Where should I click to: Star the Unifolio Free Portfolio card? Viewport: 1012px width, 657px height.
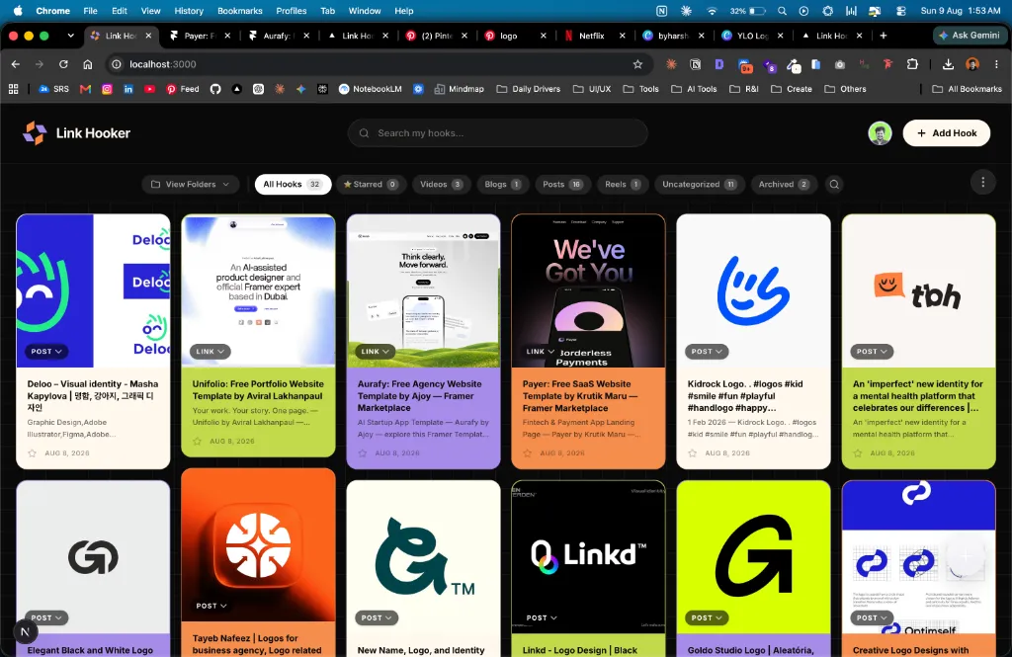[x=198, y=441]
